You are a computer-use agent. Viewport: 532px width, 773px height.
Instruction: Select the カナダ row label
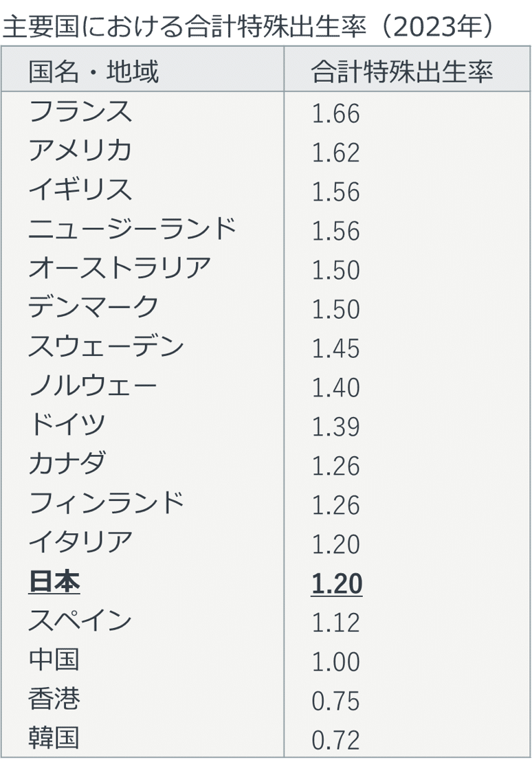(x=67, y=463)
